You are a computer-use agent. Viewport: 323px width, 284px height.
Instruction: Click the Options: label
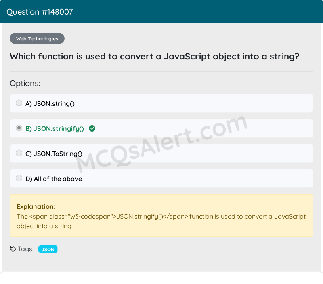(x=25, y=84)
